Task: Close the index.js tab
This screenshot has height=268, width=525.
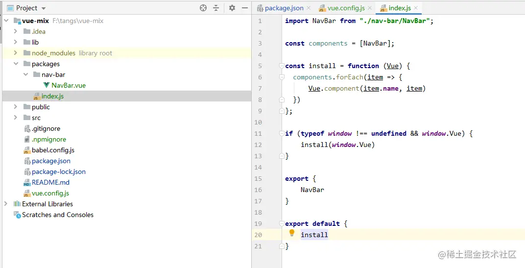Action: pyautogui.click(x=416, y=8)
